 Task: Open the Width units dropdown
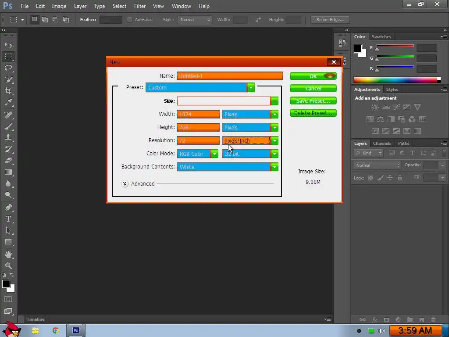coord(250,115)
